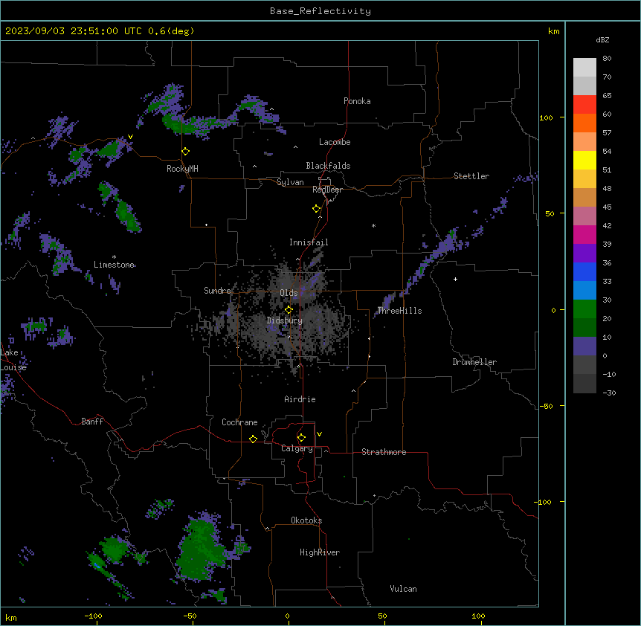Click the yellow diamond marker above Calgary label
Image resolution: width=641 pixels, height=626 pixels.
click(301, 438)
